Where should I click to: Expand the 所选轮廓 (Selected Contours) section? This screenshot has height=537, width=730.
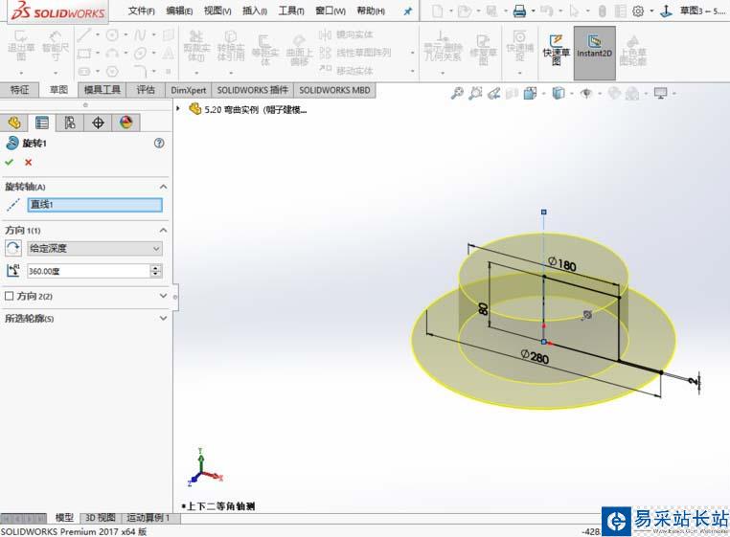coord(163,318)
